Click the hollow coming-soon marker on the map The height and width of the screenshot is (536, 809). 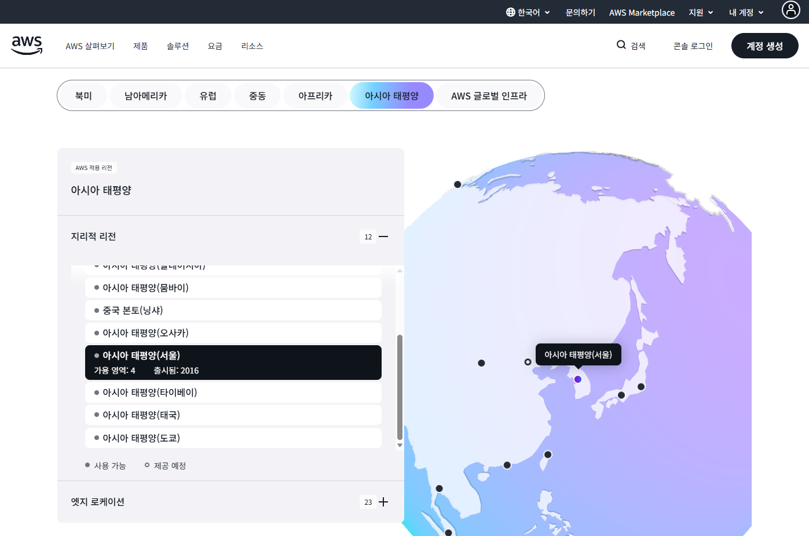coord(528,362)
